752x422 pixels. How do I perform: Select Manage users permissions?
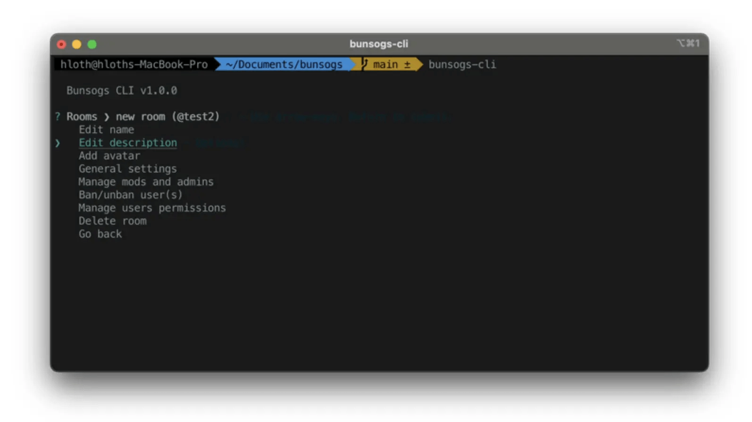tap(152, 208)
